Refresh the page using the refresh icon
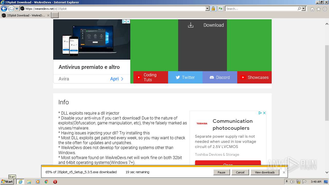Screen dimensions: 329x185 [221, 8]
